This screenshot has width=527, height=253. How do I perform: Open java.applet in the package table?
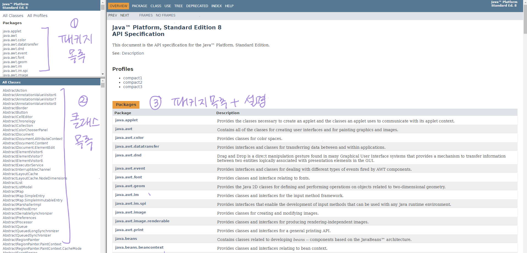pyautogui.click(x=127, y=120)
